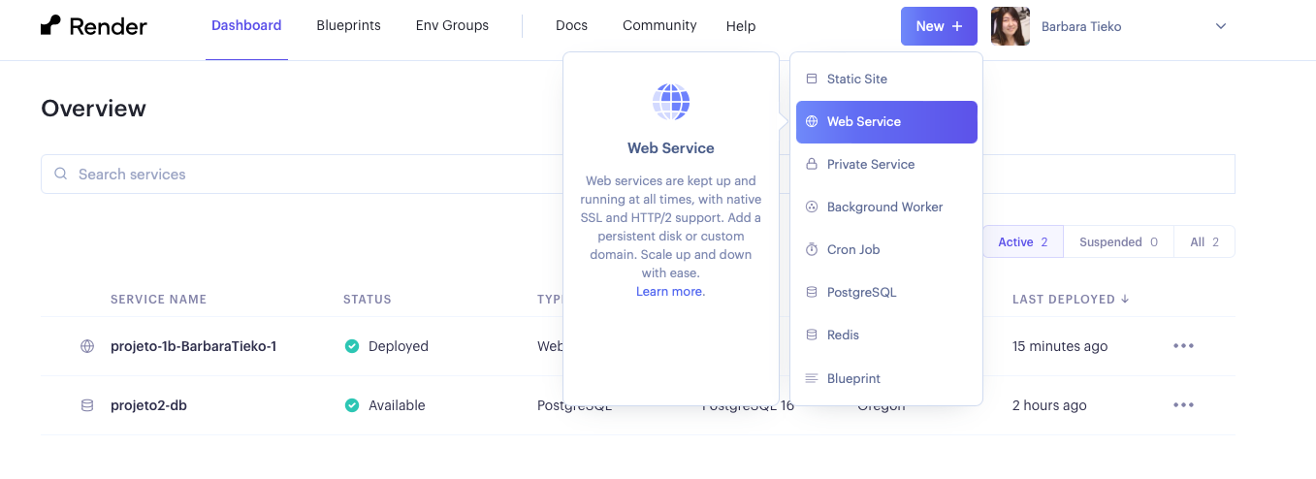Sort by Service Name column
Screen dimensions: 1316x479
click(158, 300)
